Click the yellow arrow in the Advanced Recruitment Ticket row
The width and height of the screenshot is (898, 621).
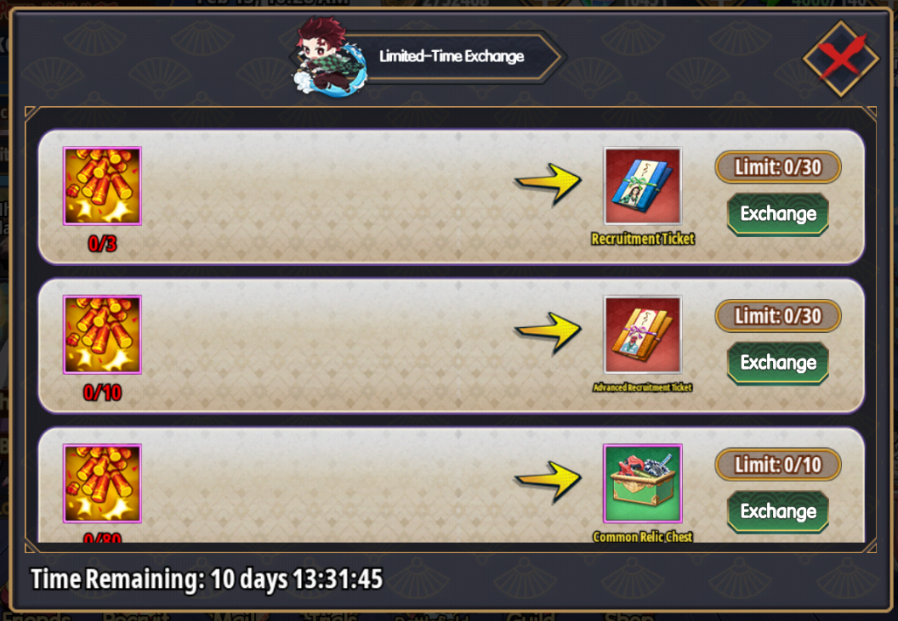tap(548, 332)
